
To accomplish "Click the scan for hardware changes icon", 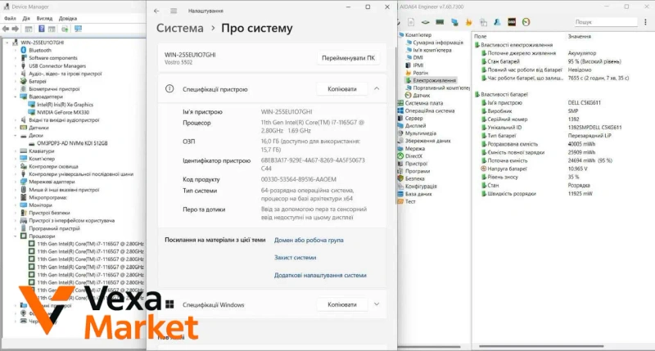I will coord(65,29).
